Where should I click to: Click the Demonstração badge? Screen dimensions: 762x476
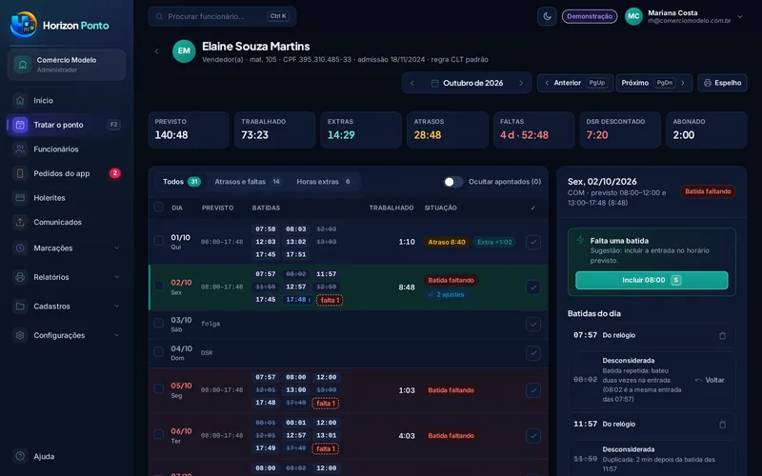(590, 16)
